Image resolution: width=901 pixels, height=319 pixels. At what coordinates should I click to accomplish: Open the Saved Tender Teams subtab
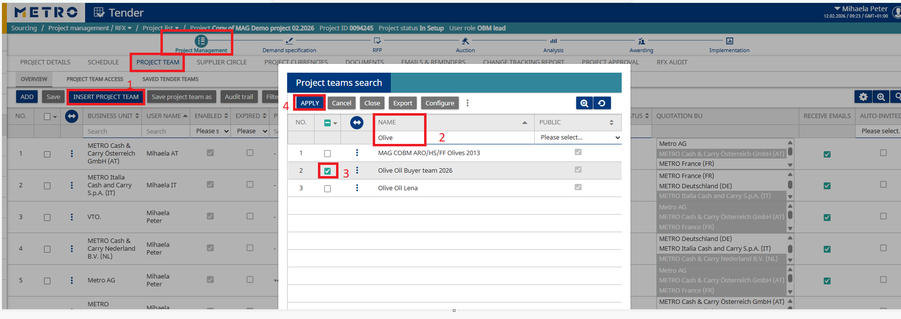coord(170,79)
